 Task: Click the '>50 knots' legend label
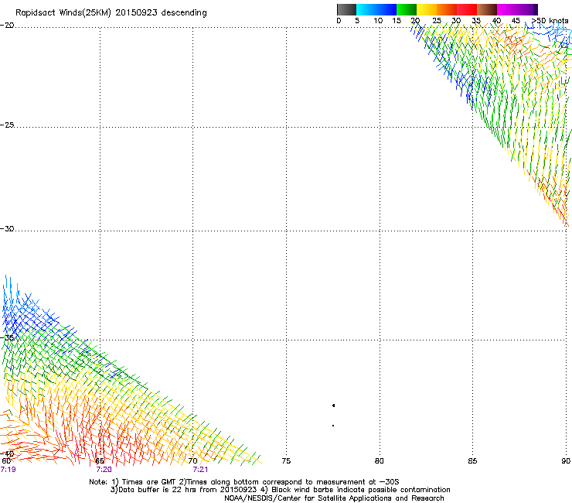[x=550, y=20]
